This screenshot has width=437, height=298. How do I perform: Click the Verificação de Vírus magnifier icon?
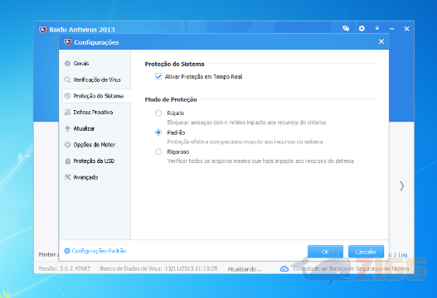(67, 79)
